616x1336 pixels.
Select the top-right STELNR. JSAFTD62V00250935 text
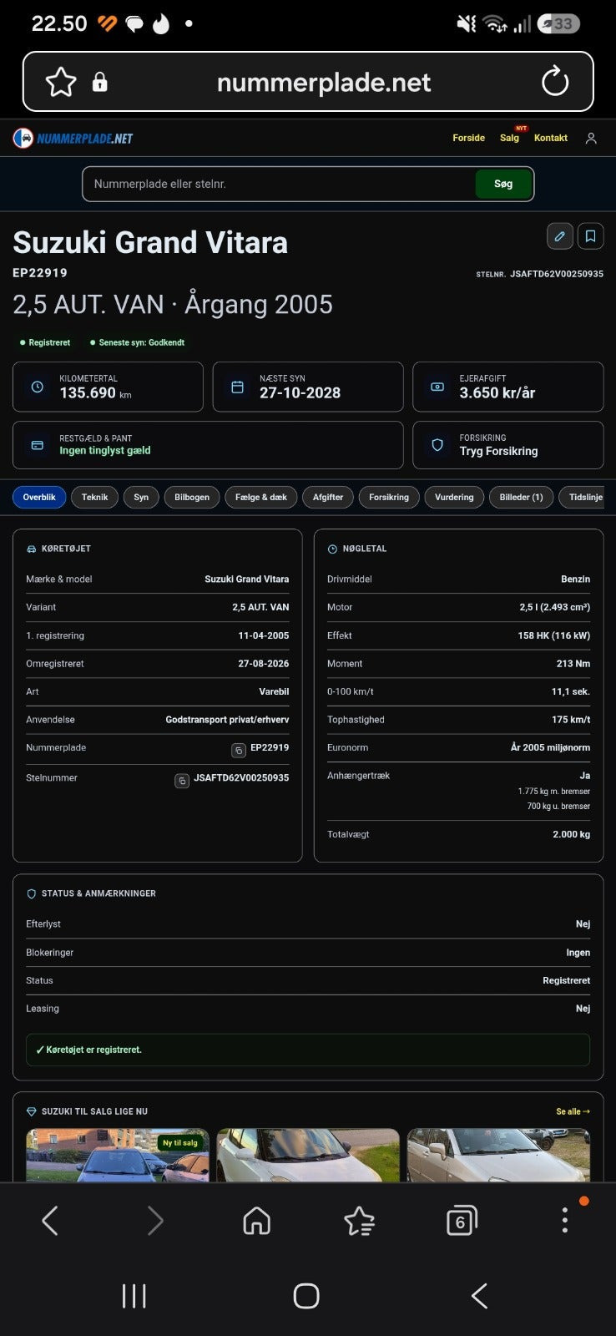click(539, 274)
